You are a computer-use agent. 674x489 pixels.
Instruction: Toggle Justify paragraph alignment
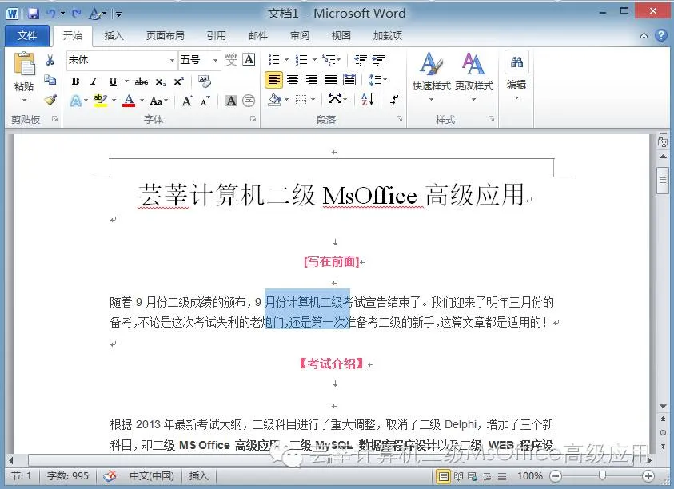click(330, 79)
